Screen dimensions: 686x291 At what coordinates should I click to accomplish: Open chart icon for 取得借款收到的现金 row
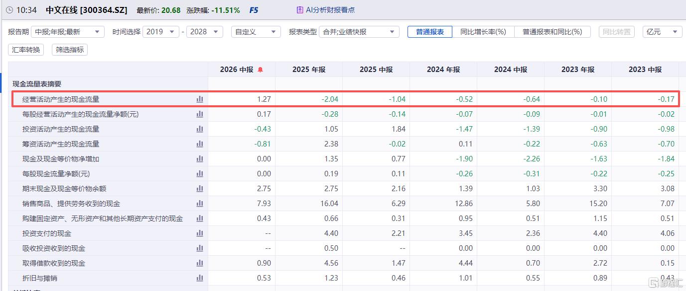[200, 263]
